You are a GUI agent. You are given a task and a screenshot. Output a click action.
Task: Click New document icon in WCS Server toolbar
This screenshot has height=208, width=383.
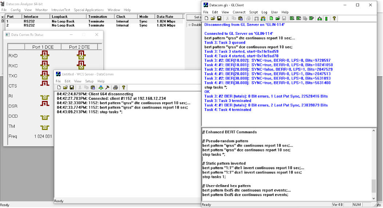click(59, 87)
